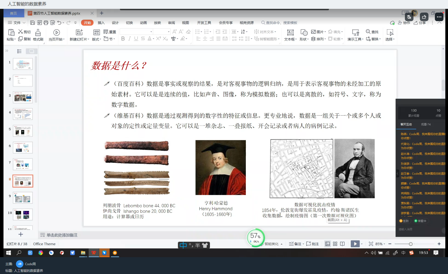Open the 设计 Design ribbon tab
448x274 pixels.
[115, 23]
